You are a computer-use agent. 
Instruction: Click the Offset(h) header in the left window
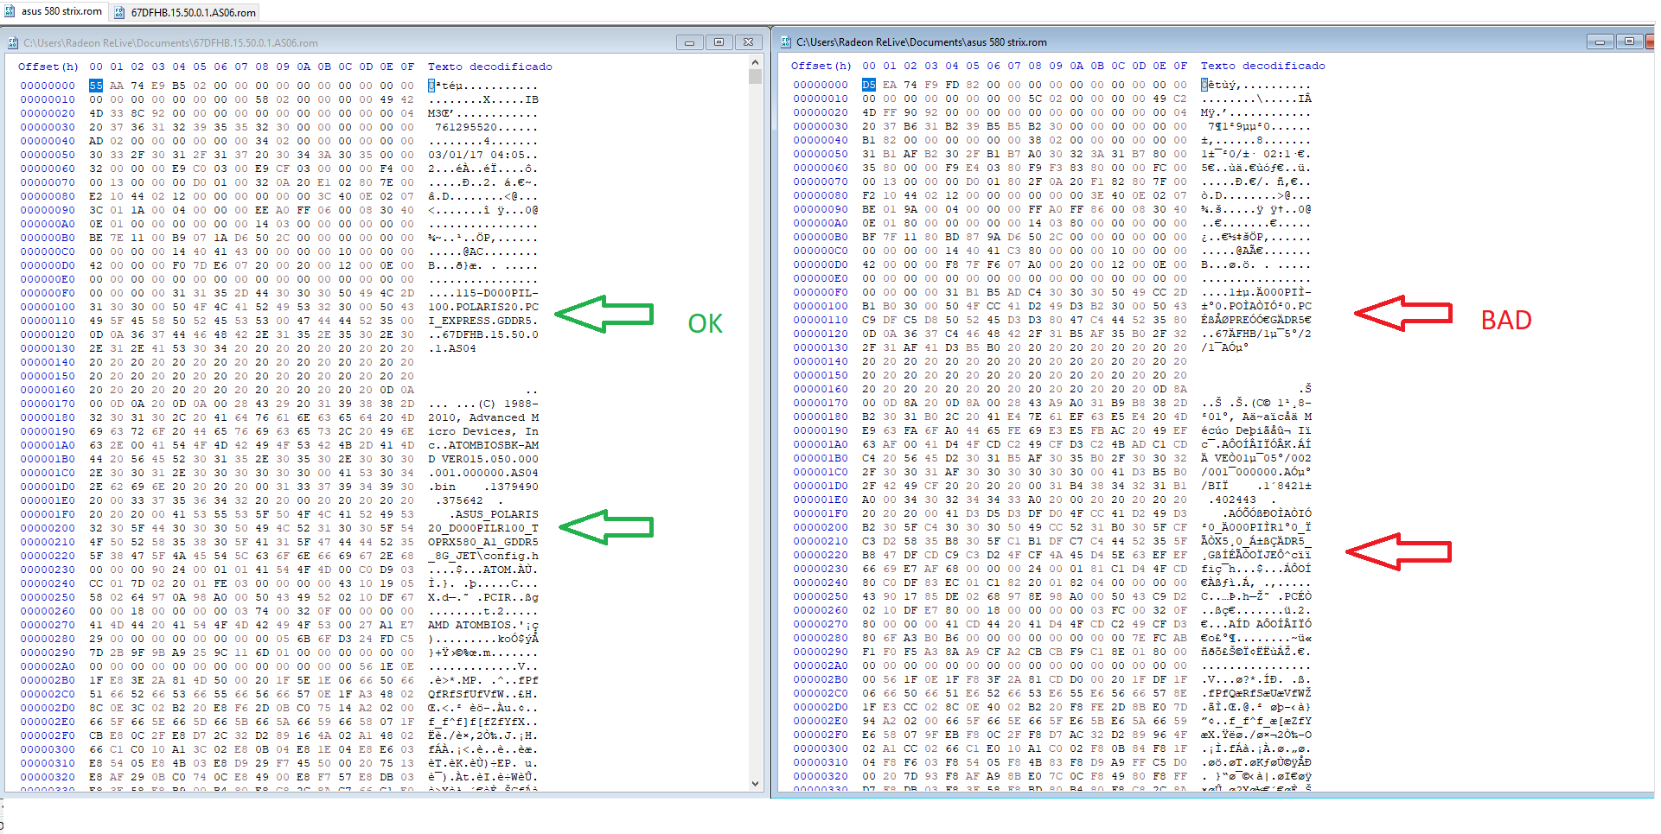pos(48,67)
